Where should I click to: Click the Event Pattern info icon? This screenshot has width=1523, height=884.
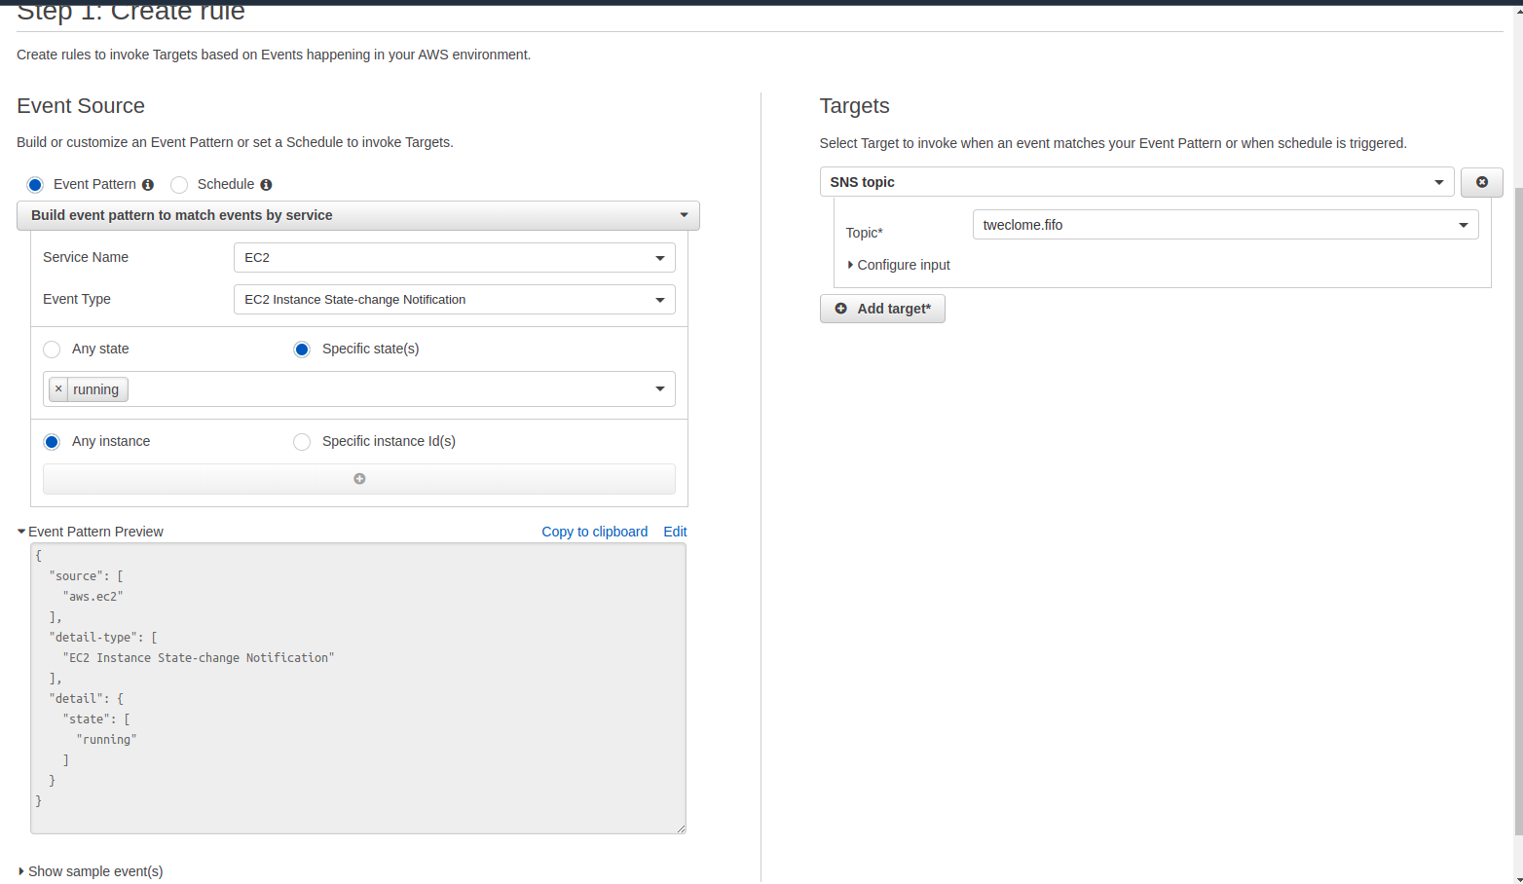click(x=147, y=184)
